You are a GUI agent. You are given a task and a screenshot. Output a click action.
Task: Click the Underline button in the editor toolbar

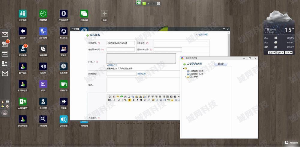pos(141,100)
